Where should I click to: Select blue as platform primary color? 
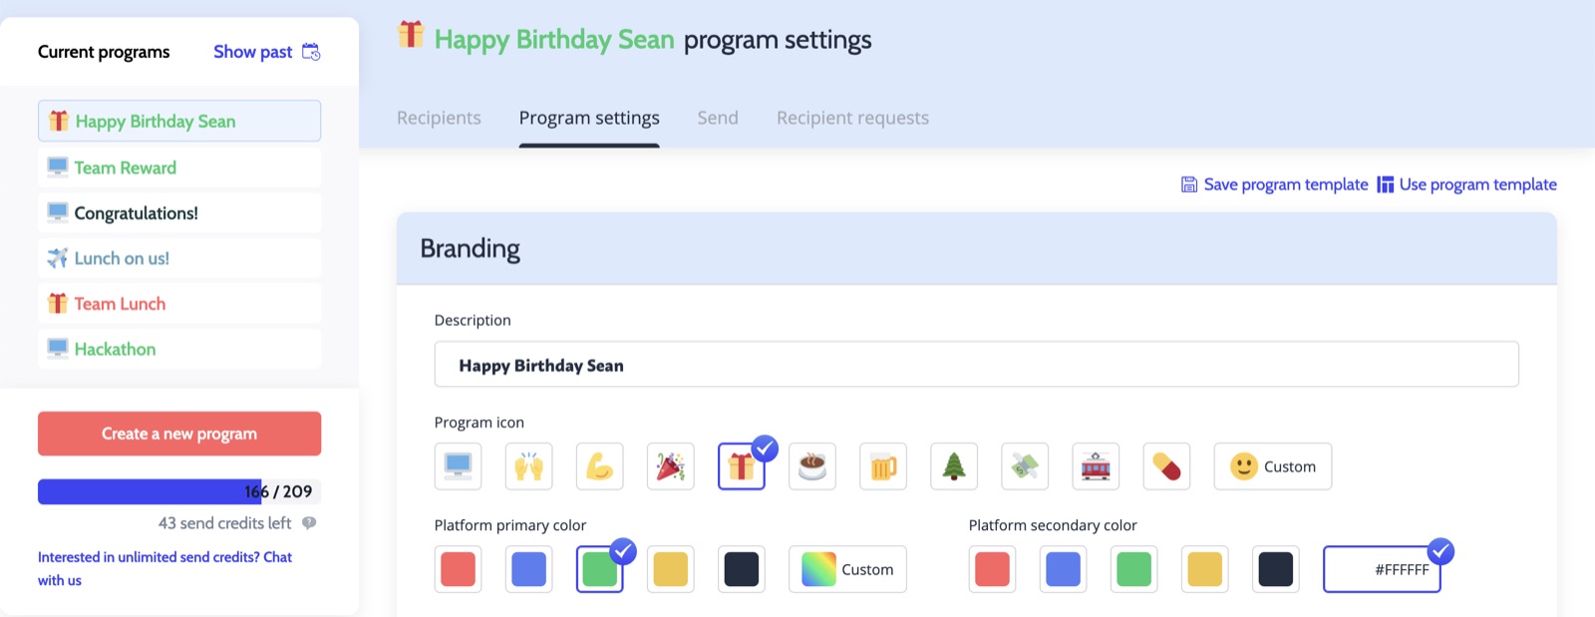coord(529,569)
